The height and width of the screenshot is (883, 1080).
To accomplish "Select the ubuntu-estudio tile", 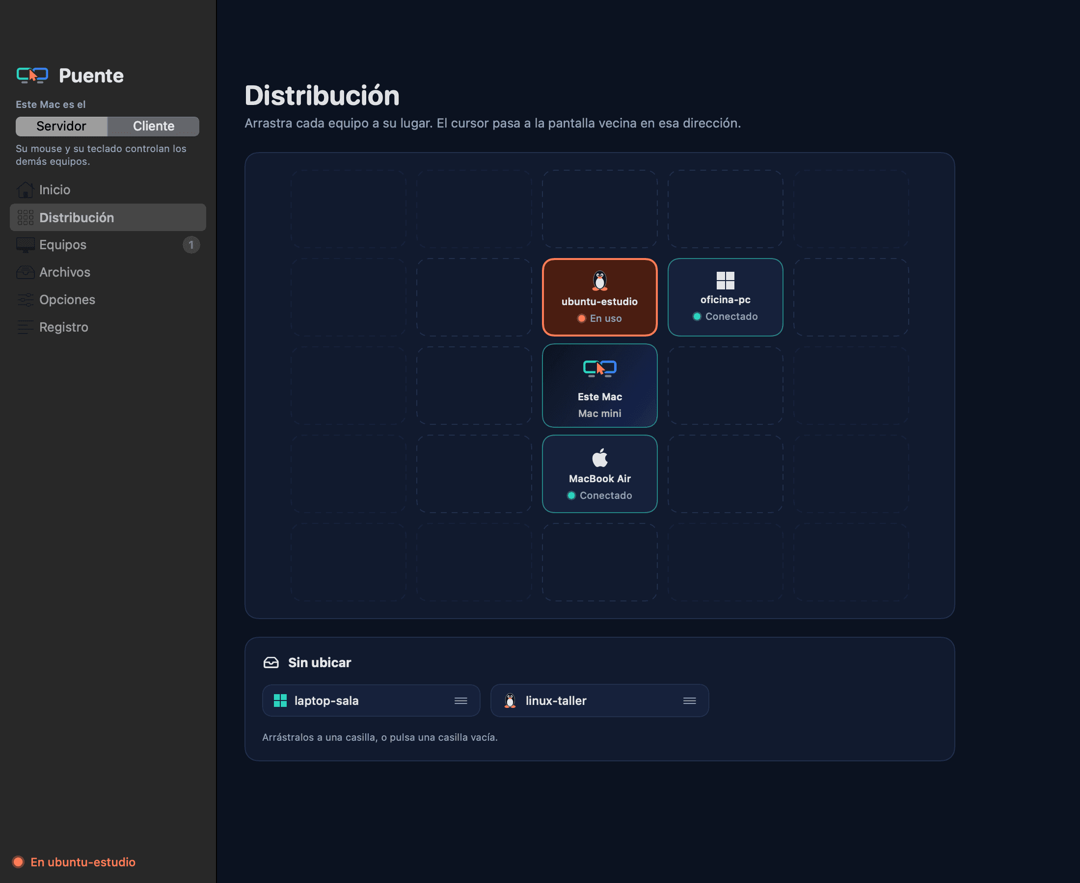I will 599,297.
